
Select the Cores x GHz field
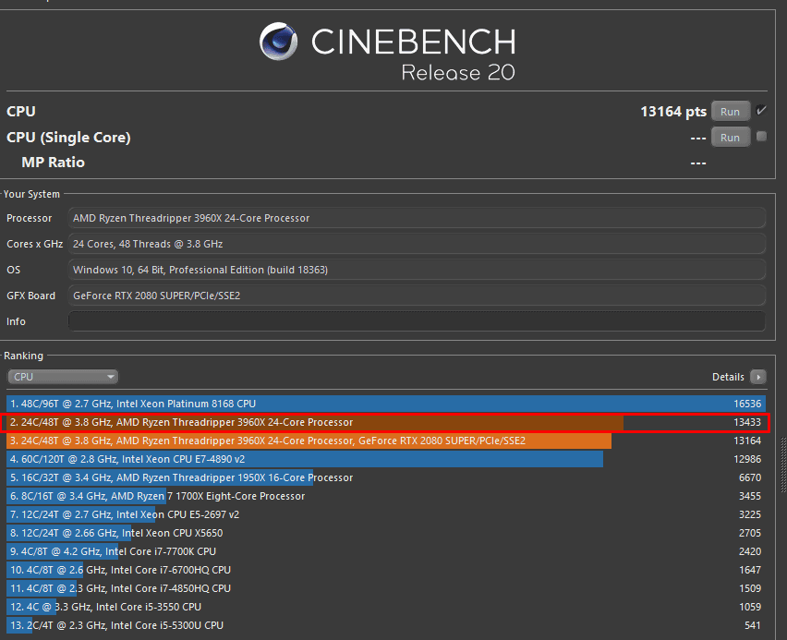[417, 244]
